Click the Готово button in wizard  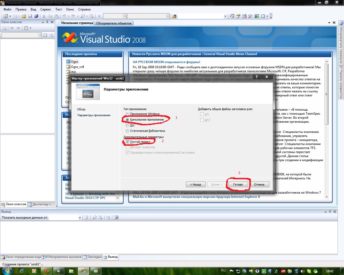click(238, 184)
